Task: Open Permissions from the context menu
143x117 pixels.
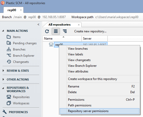Action: [x=99, y=100]
